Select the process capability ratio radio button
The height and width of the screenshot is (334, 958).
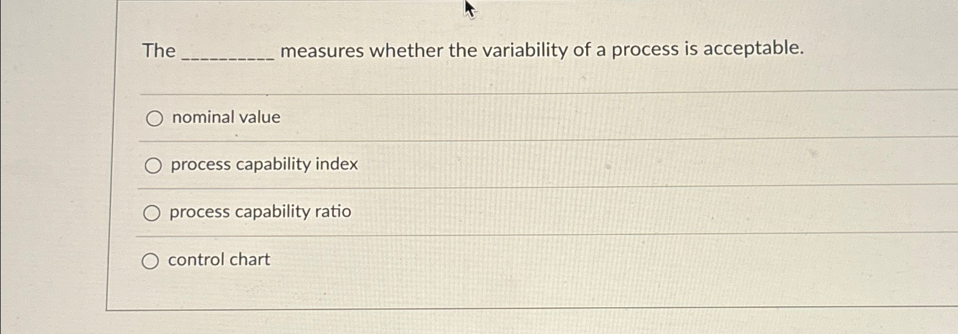pos(152,213)
